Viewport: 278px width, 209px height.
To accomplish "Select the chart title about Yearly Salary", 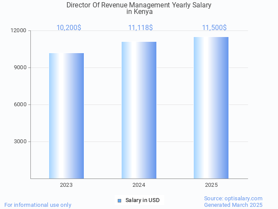I will [x=139, y=5].
